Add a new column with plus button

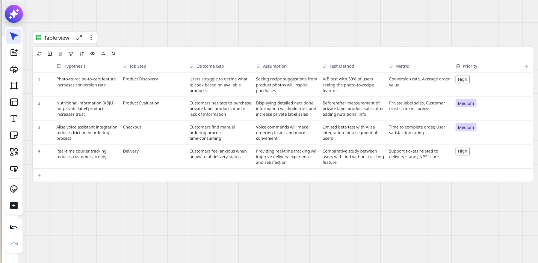(x=526, y=66)
